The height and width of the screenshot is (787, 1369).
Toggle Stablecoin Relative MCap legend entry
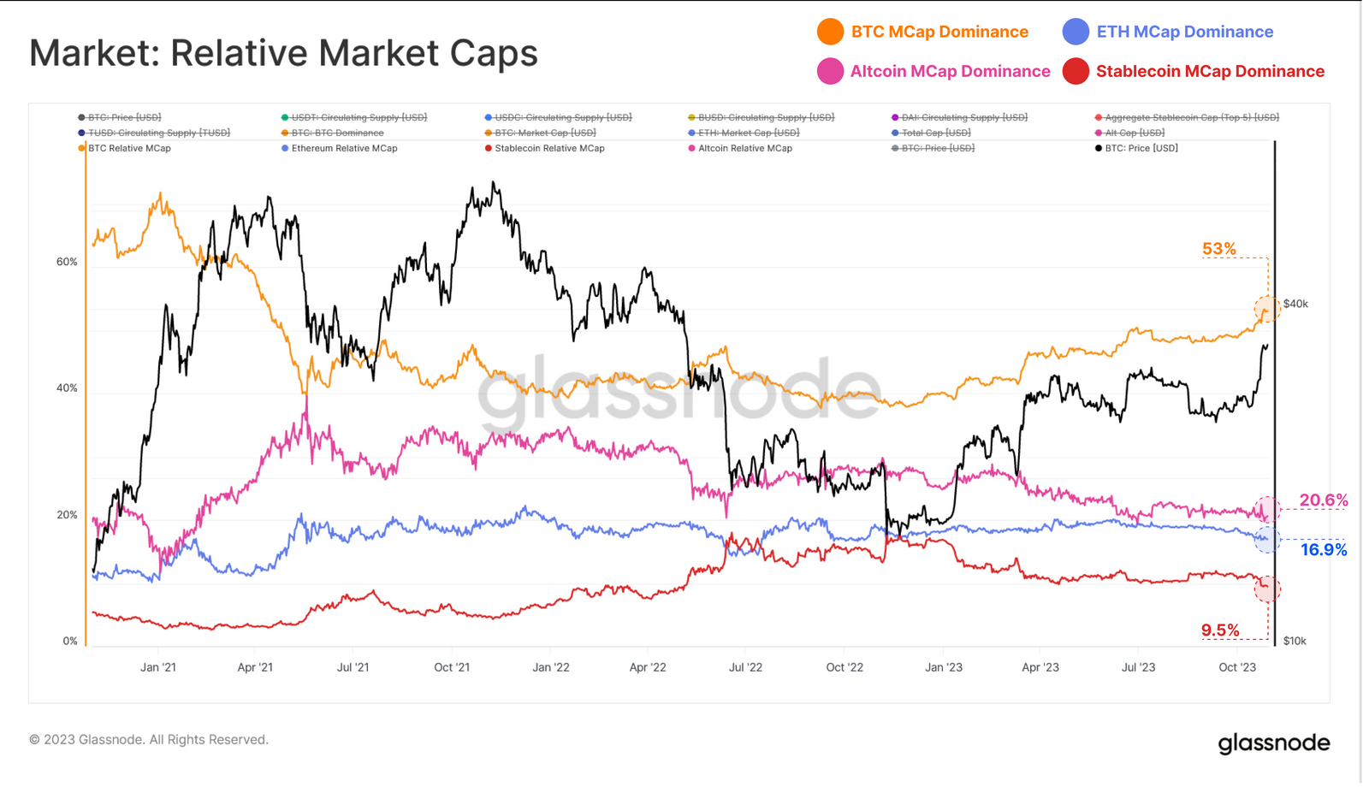point(549,148)
